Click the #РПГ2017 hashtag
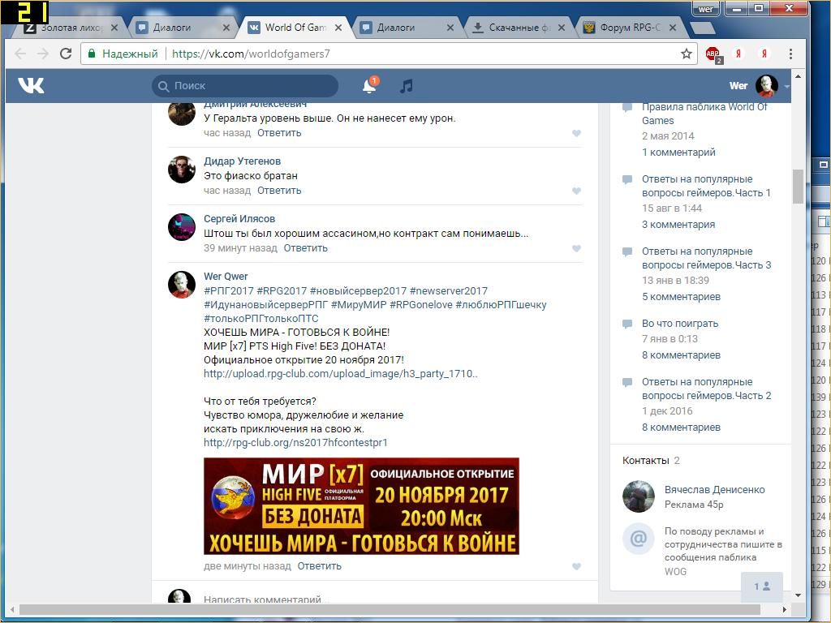 coord(229,291)
